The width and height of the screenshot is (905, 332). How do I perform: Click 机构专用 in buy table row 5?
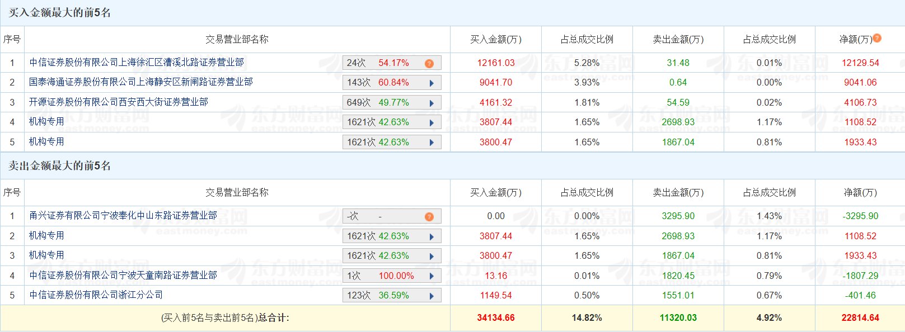(x=46, y=142)
